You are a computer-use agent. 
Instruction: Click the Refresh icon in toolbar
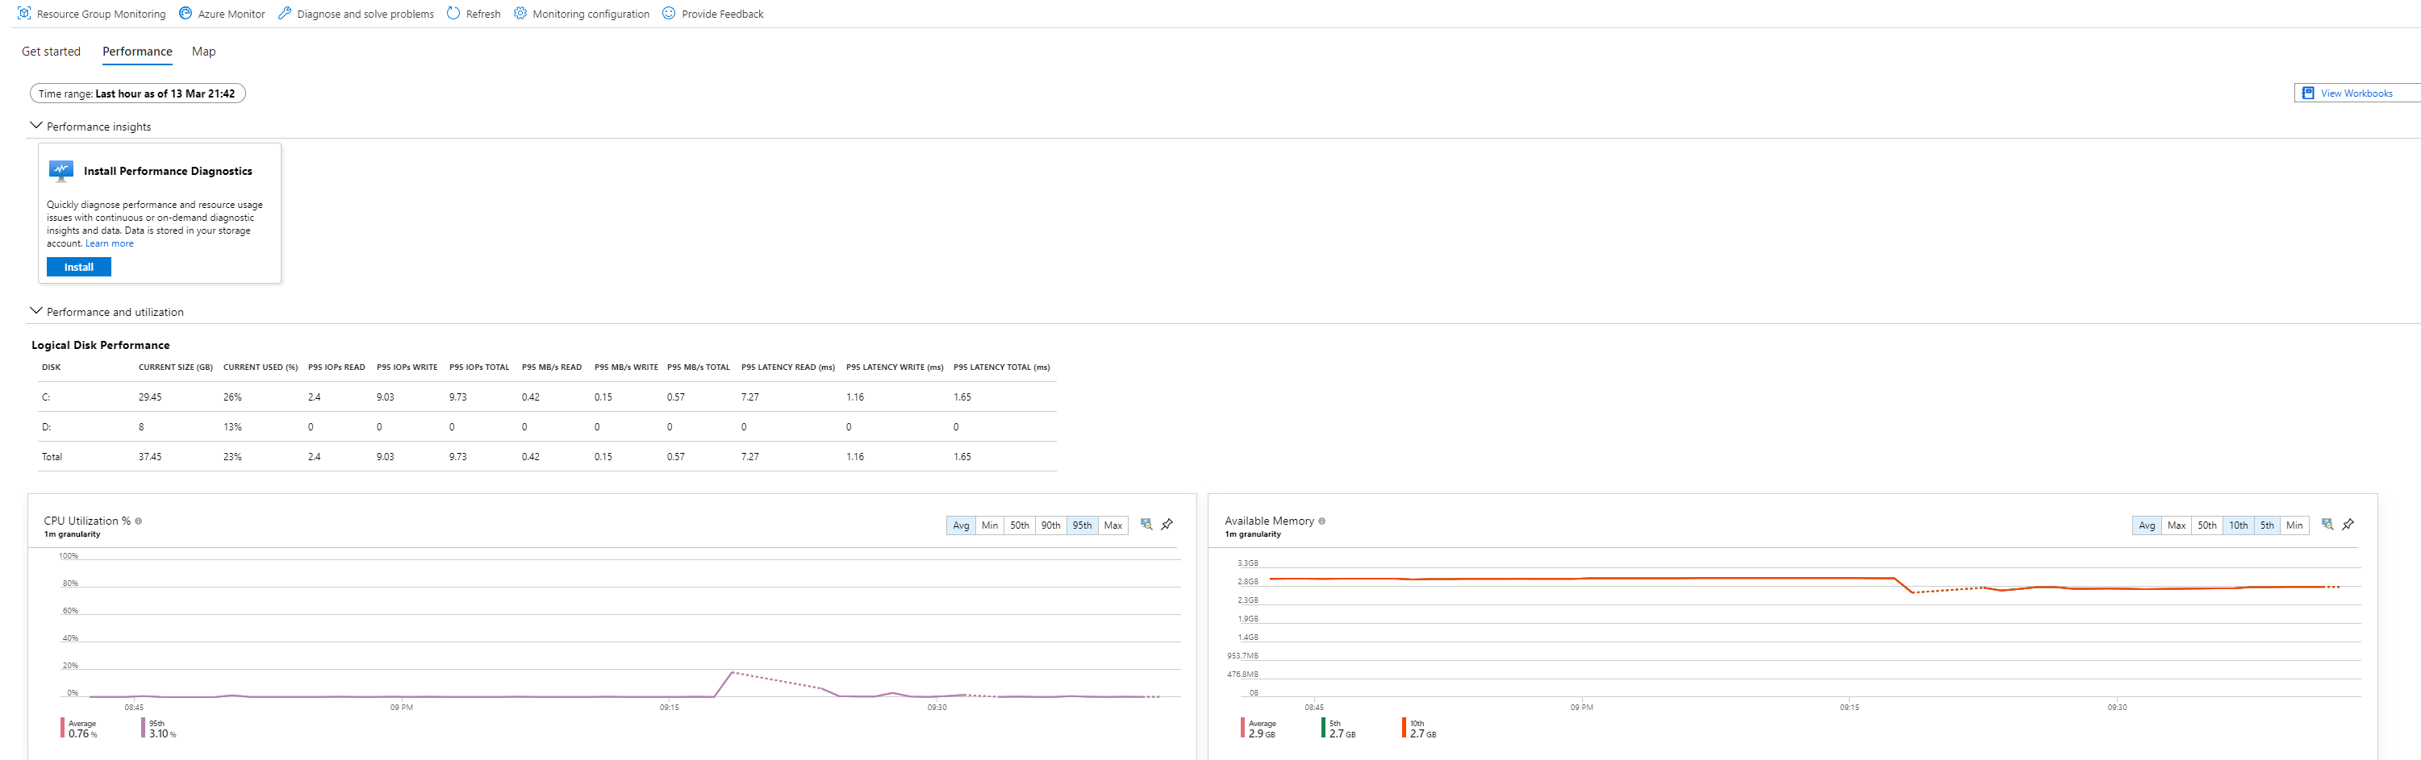point(454,14)
